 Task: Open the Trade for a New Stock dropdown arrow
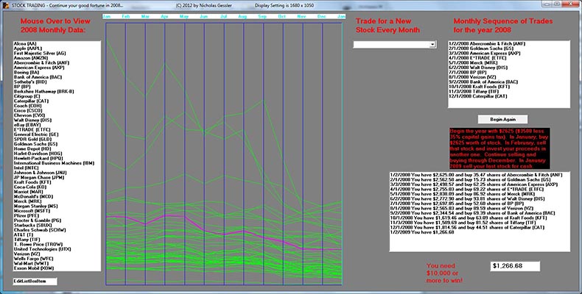(432, 44)
